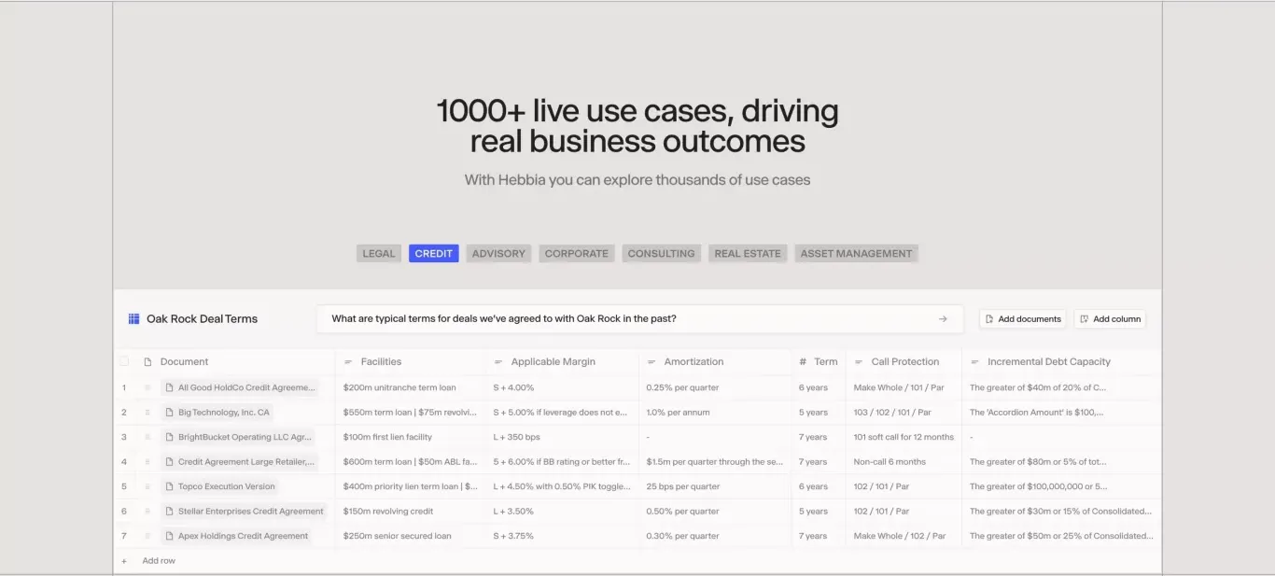Select the Non-call 6 months cell
The image size is (1275, 576).
[904, 462]
